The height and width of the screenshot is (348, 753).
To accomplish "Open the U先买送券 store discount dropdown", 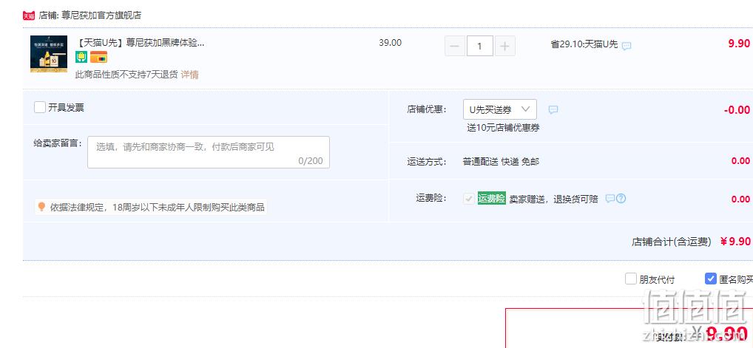I will pyautogui.click(x=500, y=109).
